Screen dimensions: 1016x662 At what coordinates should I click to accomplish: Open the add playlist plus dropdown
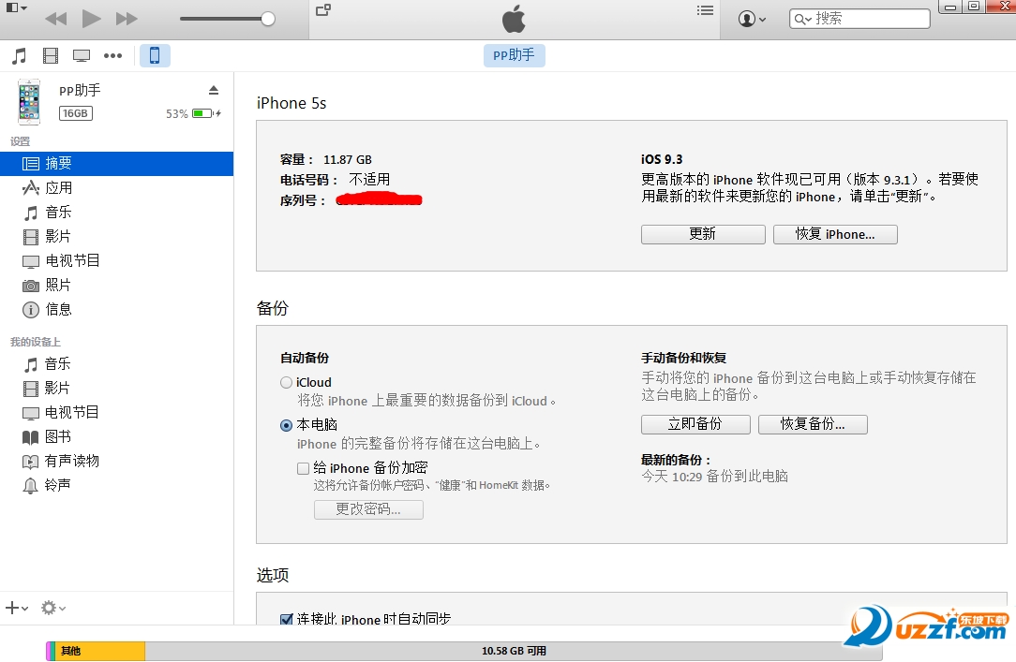pos(17,608)
